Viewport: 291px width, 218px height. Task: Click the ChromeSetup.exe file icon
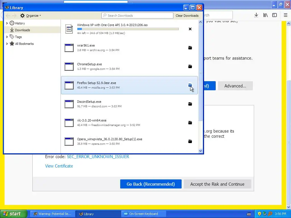click(x=69, y=66)
